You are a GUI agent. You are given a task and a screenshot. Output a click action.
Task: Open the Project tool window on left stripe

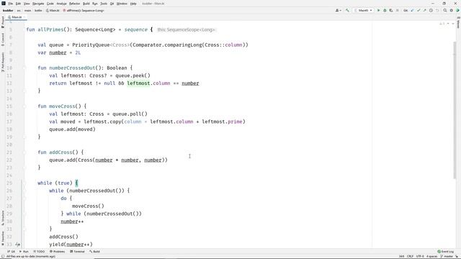click(x=3, y=22)
